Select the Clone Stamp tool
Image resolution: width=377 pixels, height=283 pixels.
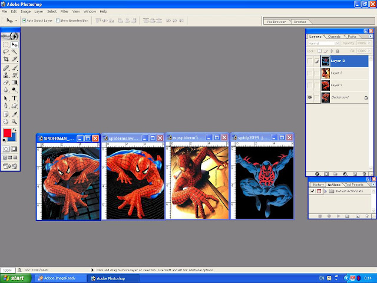tap(6, 75)
